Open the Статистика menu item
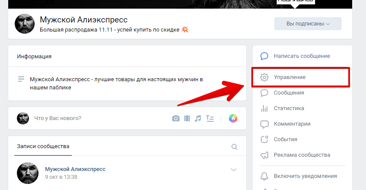Image resolution: width=366 pixels, height=190 pixels. click(302, 108)
